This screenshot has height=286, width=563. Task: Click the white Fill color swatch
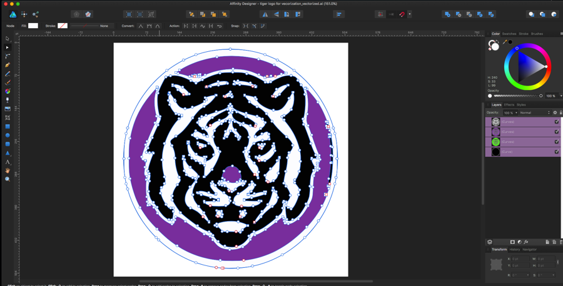[x=33, y=26]
